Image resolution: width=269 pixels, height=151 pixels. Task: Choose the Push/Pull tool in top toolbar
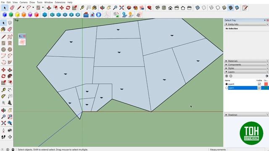click(49, 8)
